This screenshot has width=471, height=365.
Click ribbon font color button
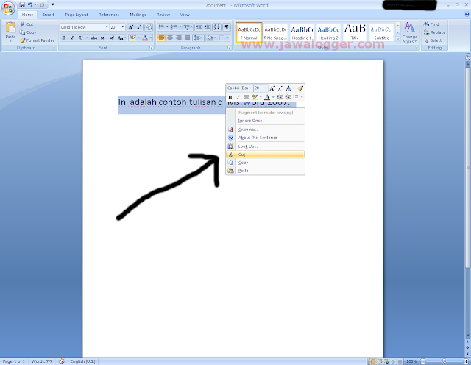click(145, 38)
